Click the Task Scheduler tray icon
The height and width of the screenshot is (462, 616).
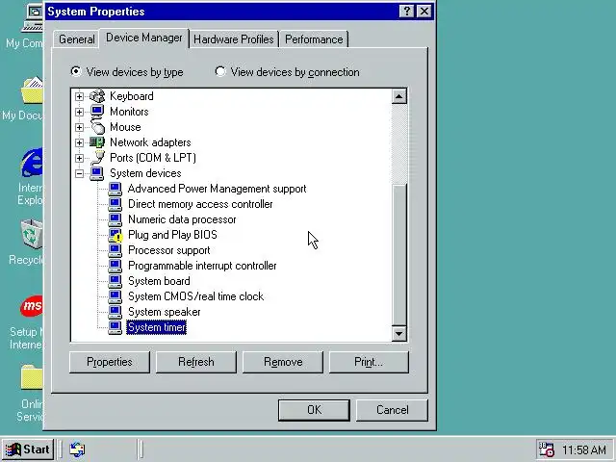[546, 449]
